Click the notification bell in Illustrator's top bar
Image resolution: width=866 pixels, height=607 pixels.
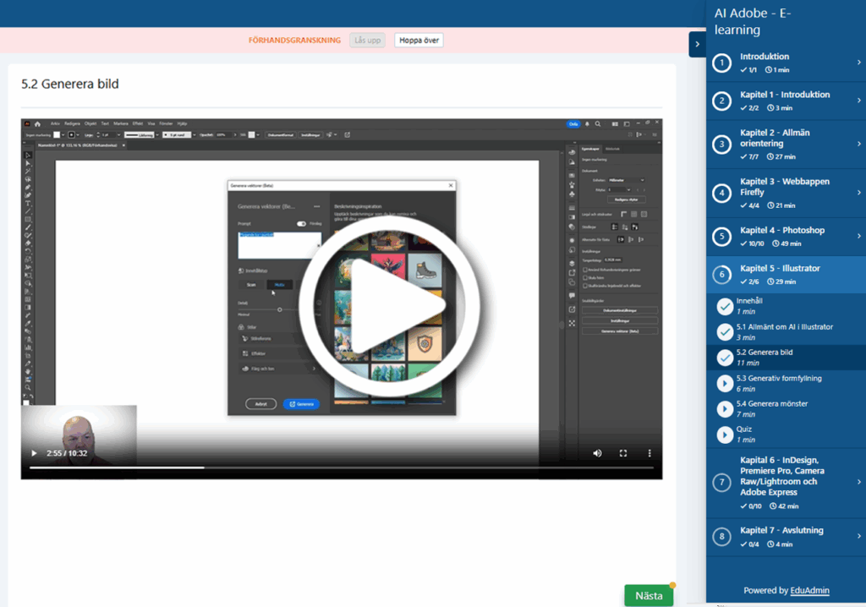pyautogui.click(x=587, y=124)
